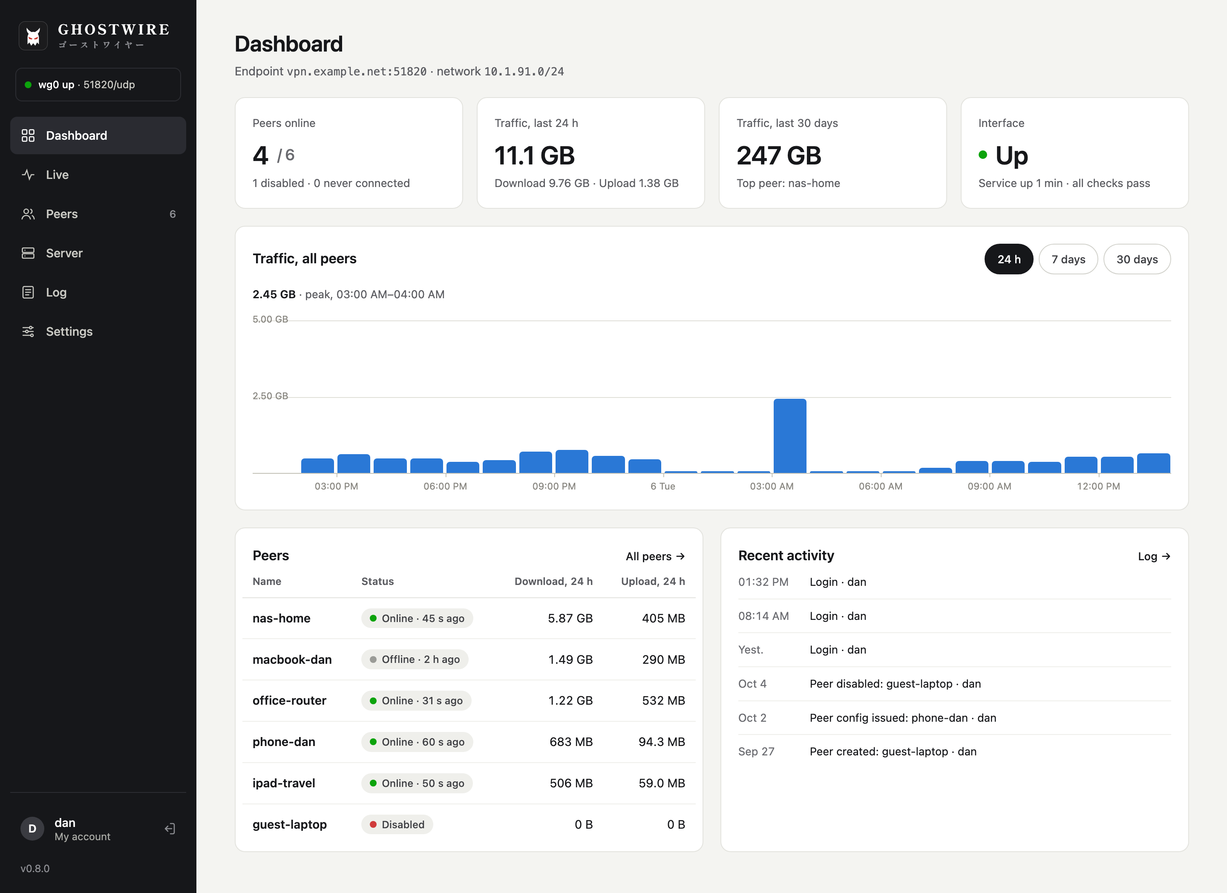The height and width of the screenshot is (893, 1227).
Task: Click the Peers online card
Action: [x=349, y=153]
